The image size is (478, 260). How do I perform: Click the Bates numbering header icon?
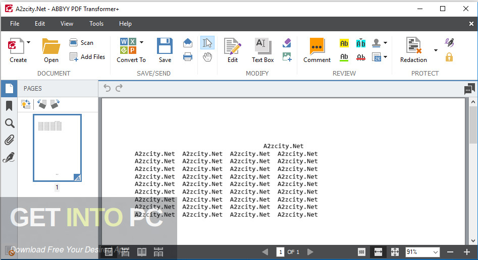(376, 57)
